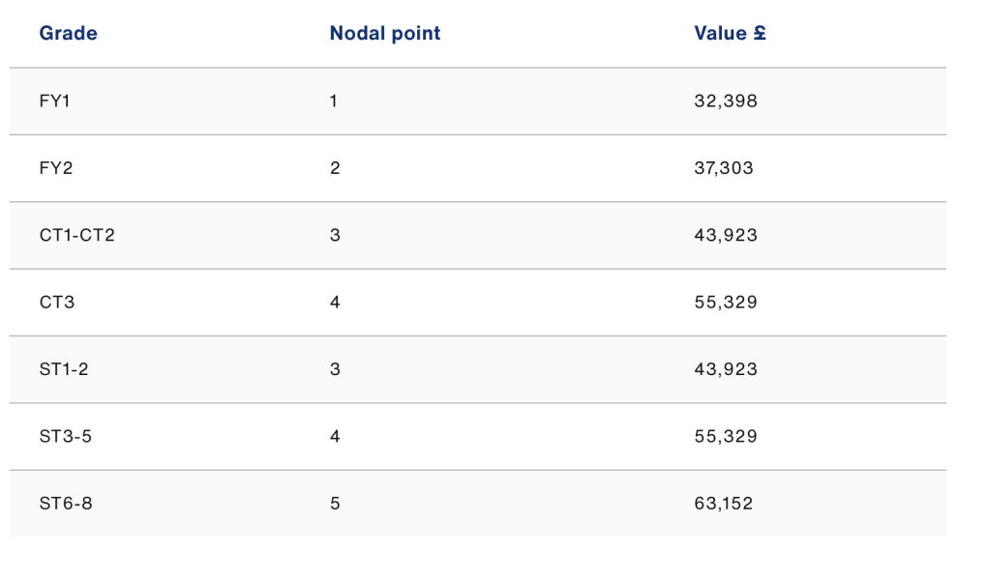Select the FY2 grade cell
This screenshot has height=580, width=988.
point(56,168)
